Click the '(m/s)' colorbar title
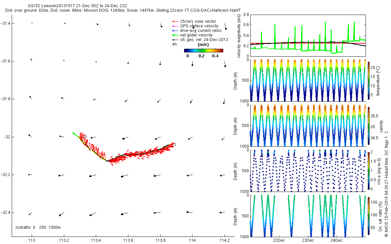The width and height of the screenshot is (391, 244). pos(203,45)
